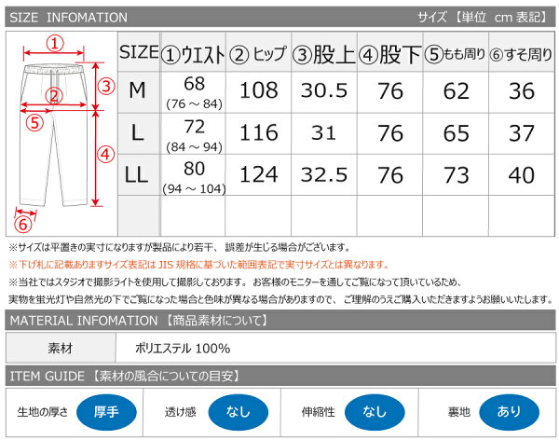The height and width of the screenshot is (440, 559).
Task: Click the circled 1 waist marker on pants diagram
Action: coord(55,42)
